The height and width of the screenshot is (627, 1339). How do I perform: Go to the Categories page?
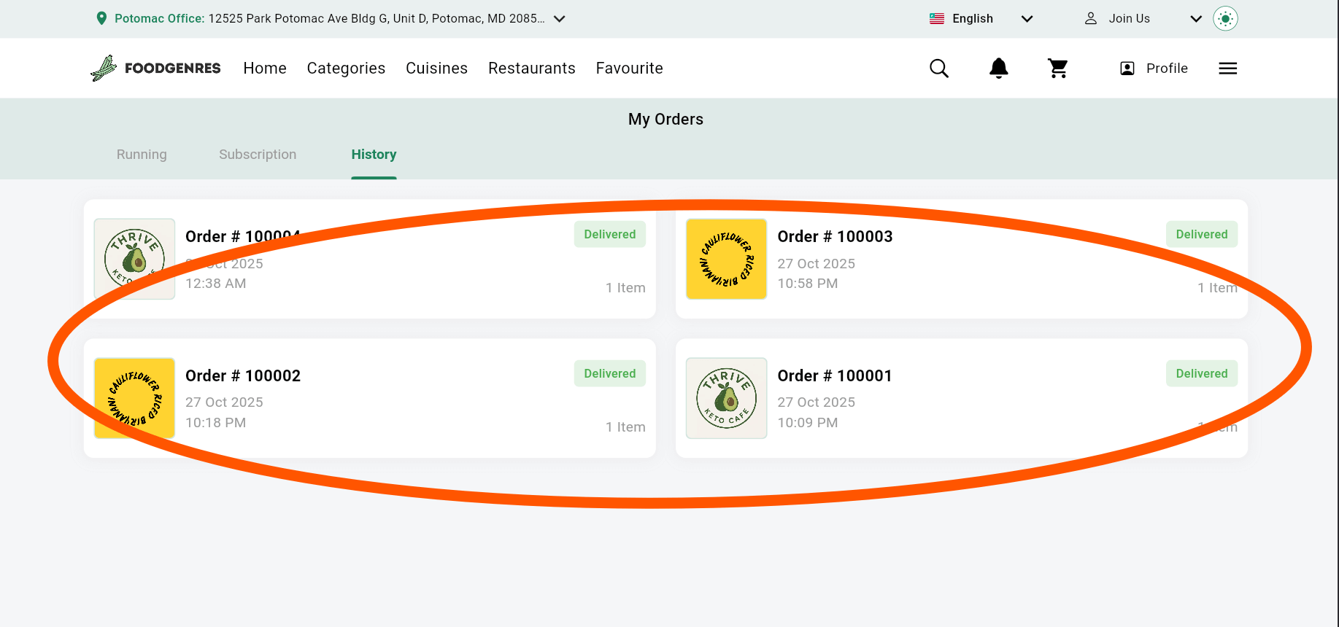[346, 69]
